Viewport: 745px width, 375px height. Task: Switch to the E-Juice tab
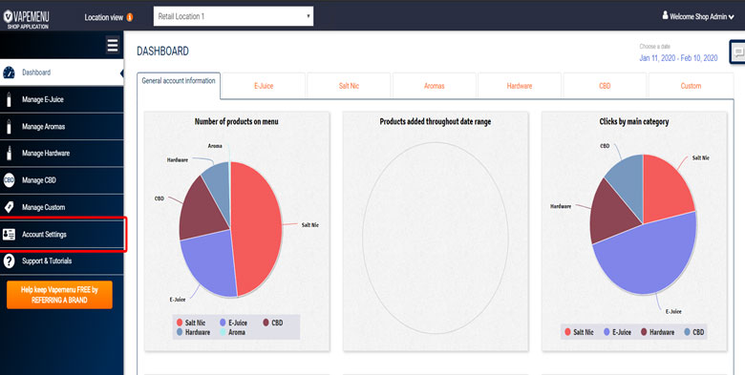pyautogui.click(x=264, y=86)
